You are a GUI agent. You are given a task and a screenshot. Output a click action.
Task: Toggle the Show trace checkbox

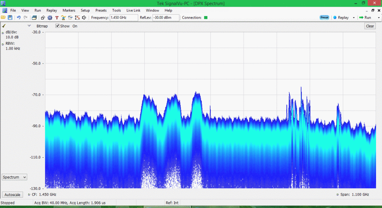point(57,26)
